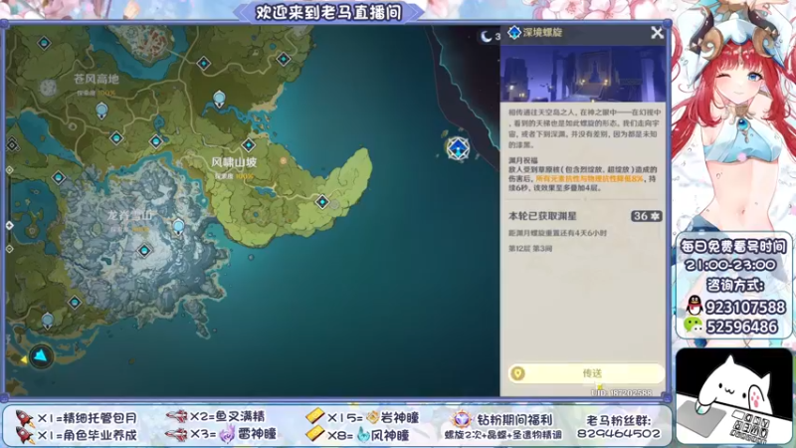The height and width of the screenshot is (448, 796).
Task: Click the purple electroculus icon beside 雷神瞳
Action: 228,434
